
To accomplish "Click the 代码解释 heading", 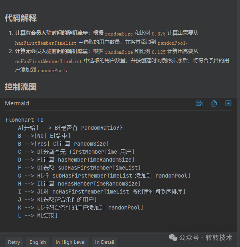I will [21, 18].
